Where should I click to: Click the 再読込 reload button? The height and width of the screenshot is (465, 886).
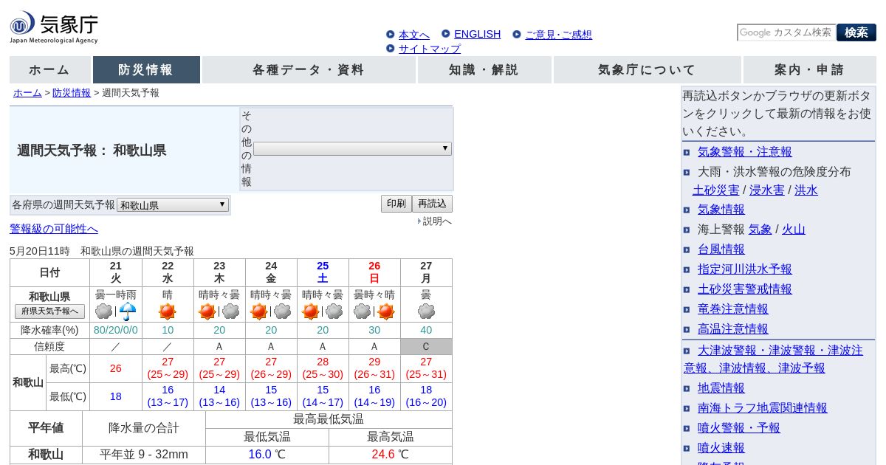coord(432,204)
